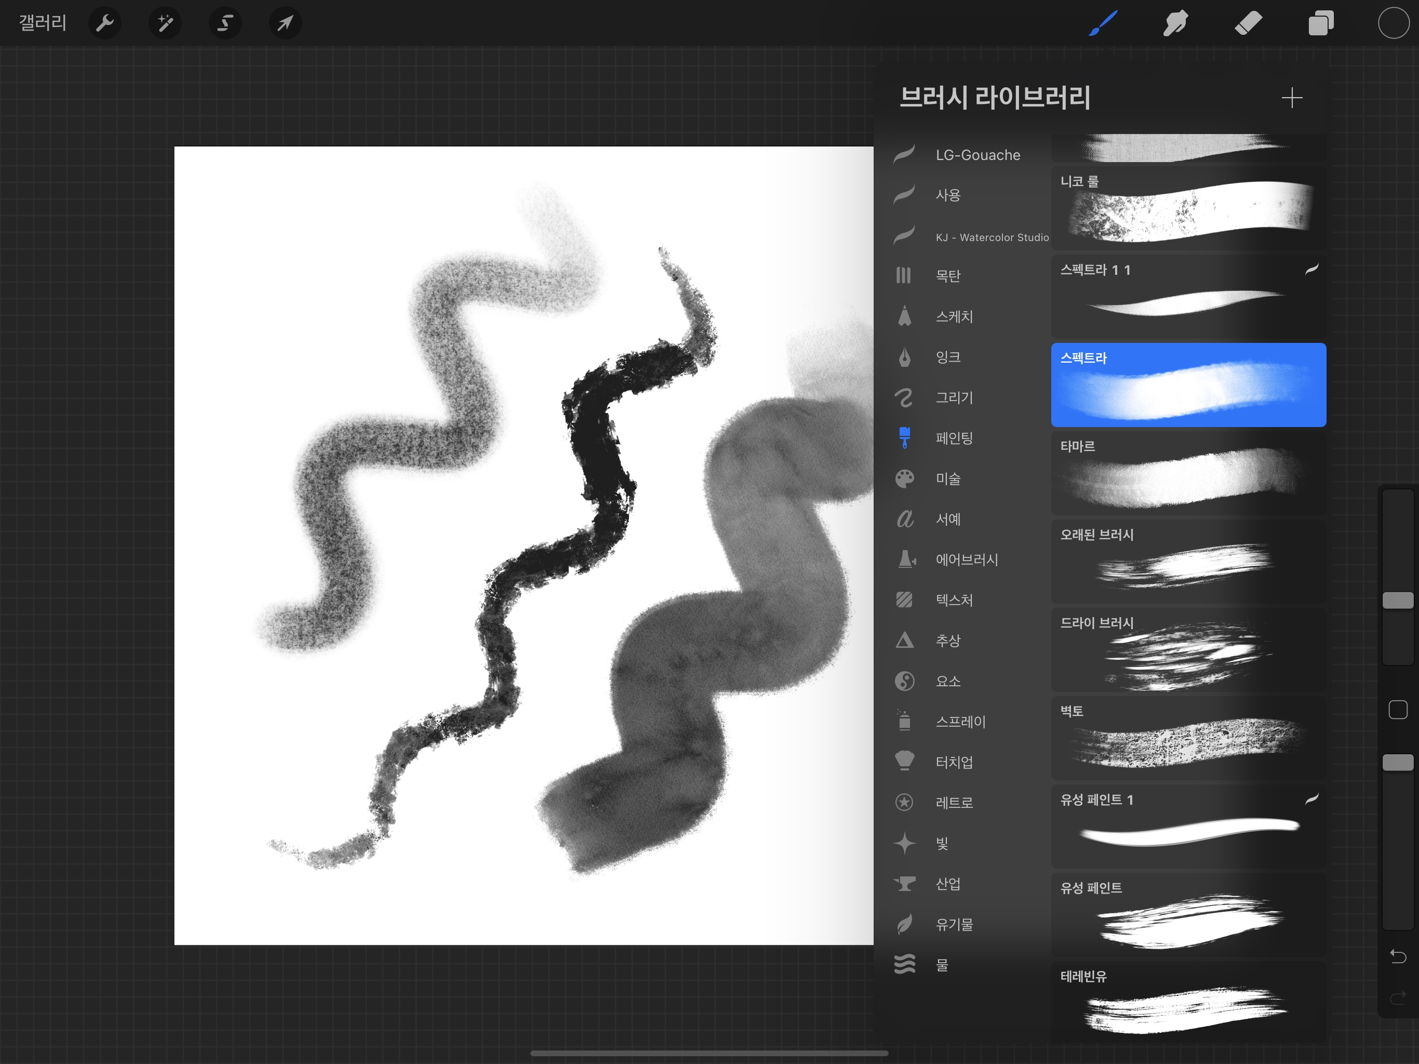Choose the 유성 페인트 brush
1419x1064 pixels.
pyautogui.click(x=1188, y=915)
